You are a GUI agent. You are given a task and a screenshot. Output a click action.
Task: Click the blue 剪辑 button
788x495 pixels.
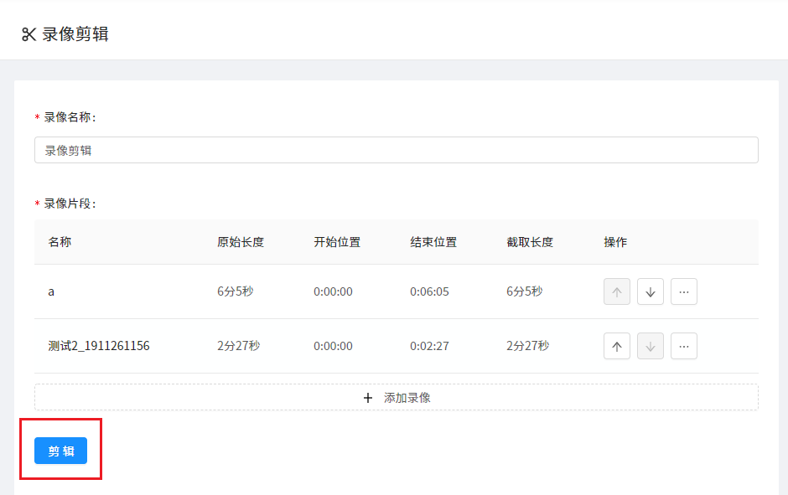click(x=61, y=451)
